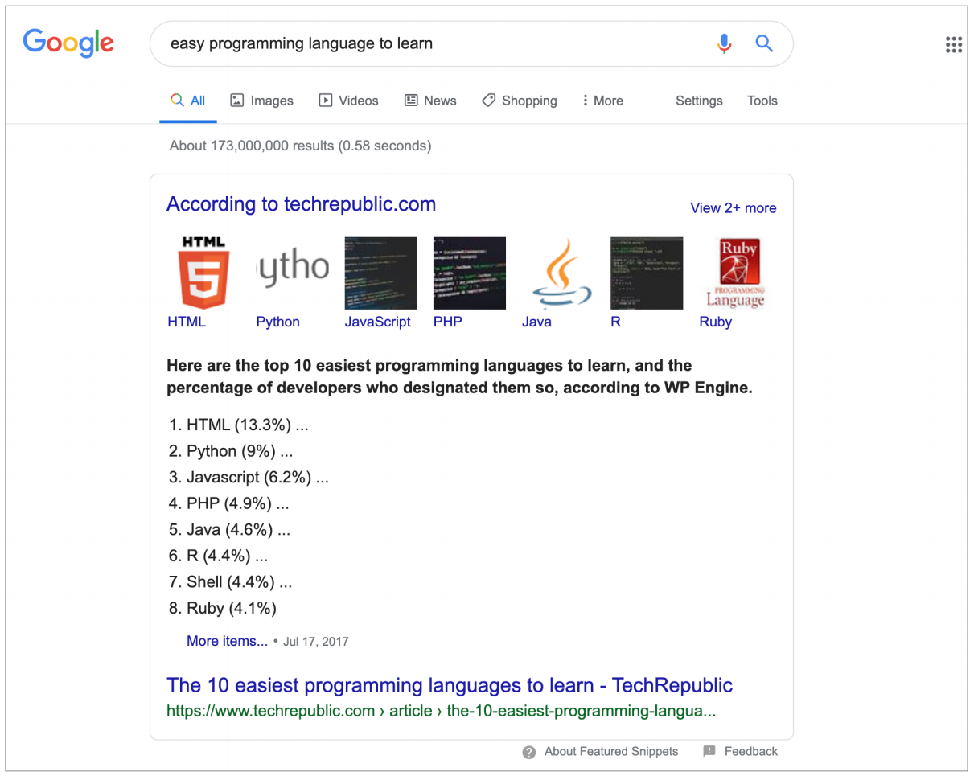Click the HTML5 logo thumbnail
The width and height of the screenshot is (974, 776).
(203, 273)
